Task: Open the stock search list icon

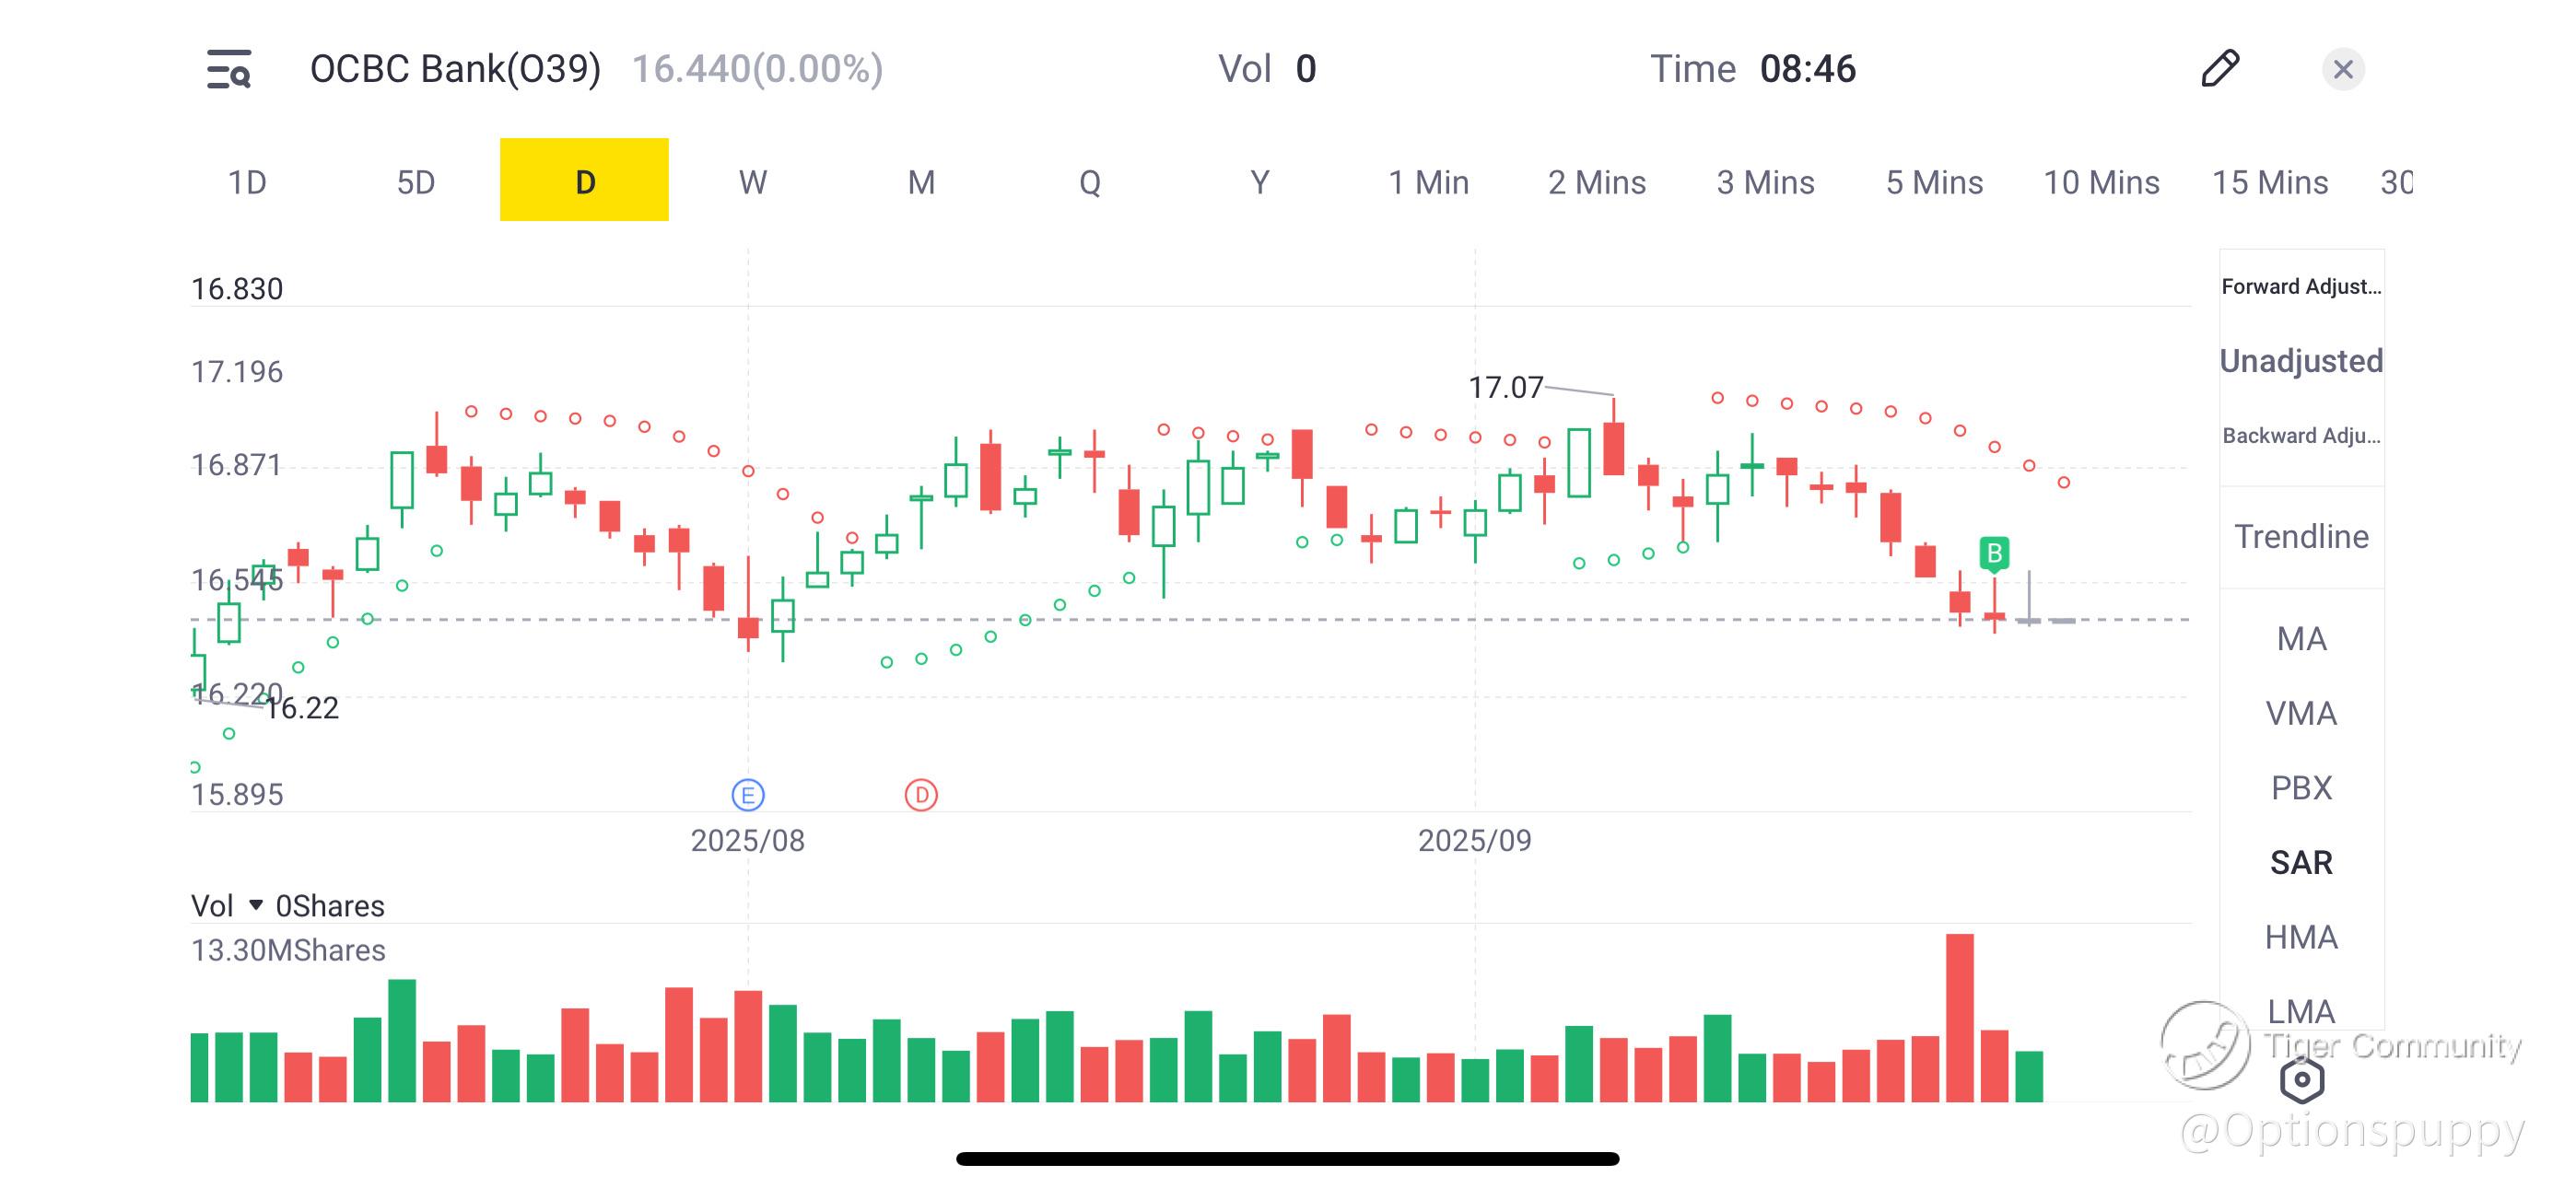Action: click(229, 69)
